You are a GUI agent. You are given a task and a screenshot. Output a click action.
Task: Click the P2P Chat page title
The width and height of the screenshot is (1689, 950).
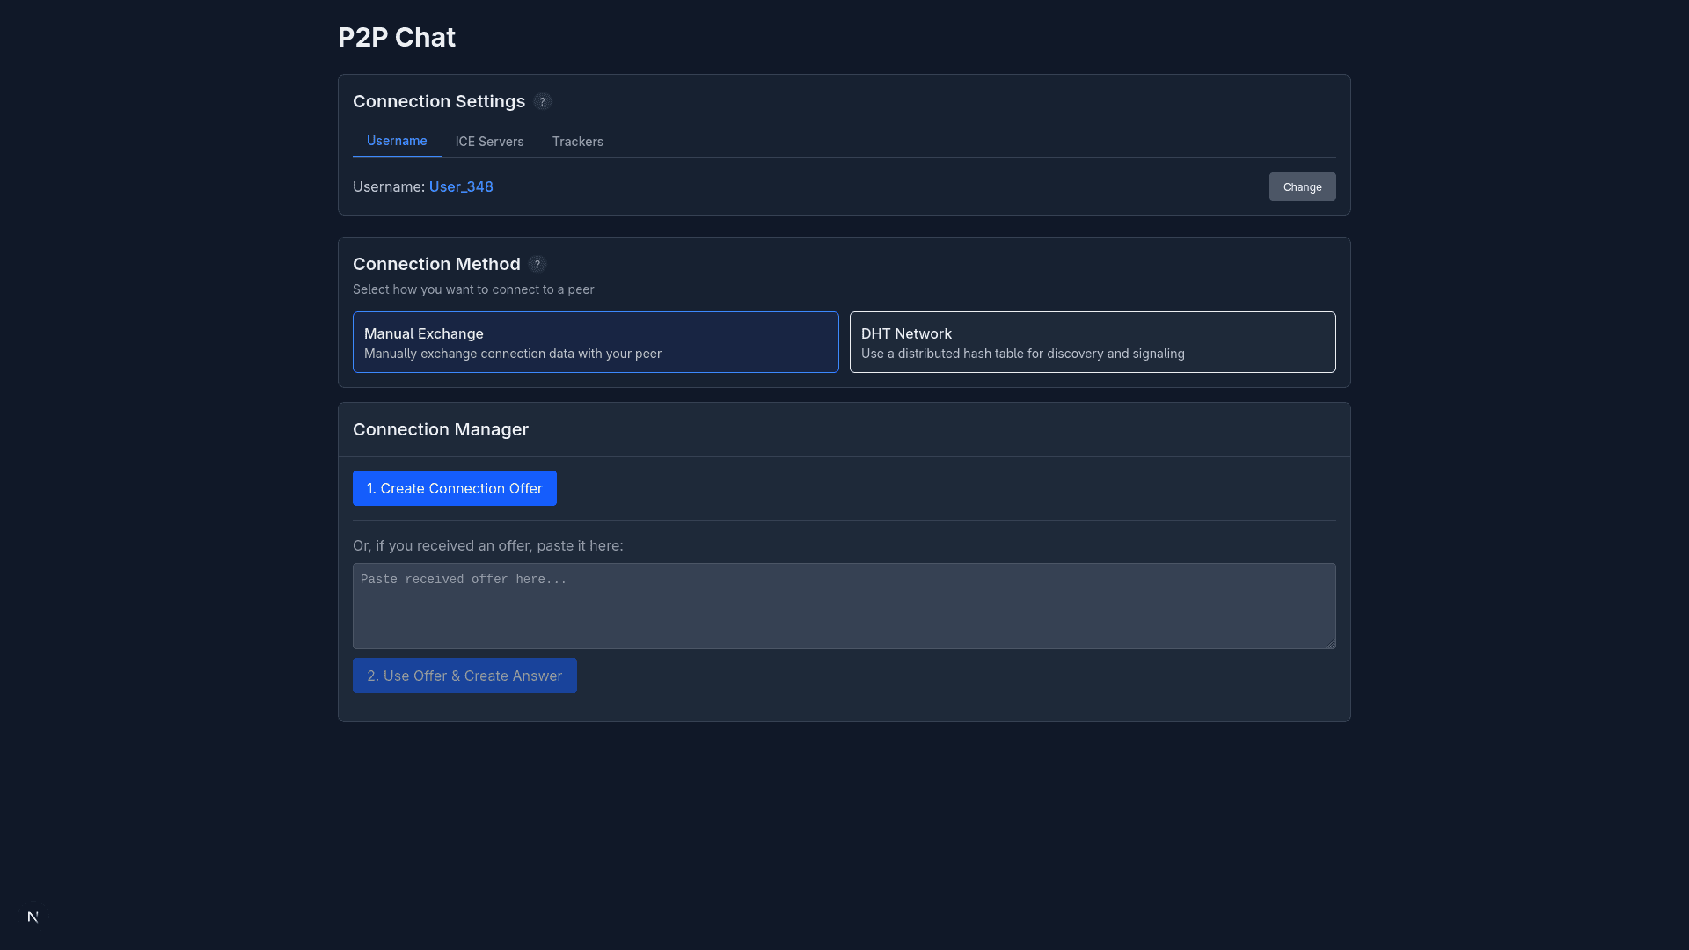pyautogui.click(x=396, y=37)
